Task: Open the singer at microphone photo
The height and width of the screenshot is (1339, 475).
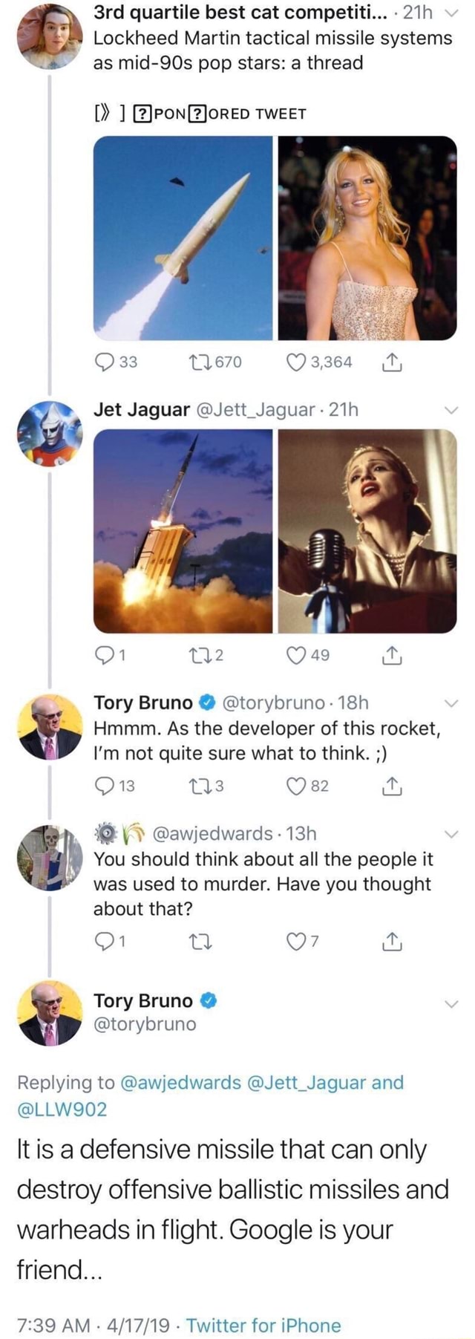Action: [x=367, y=531]
